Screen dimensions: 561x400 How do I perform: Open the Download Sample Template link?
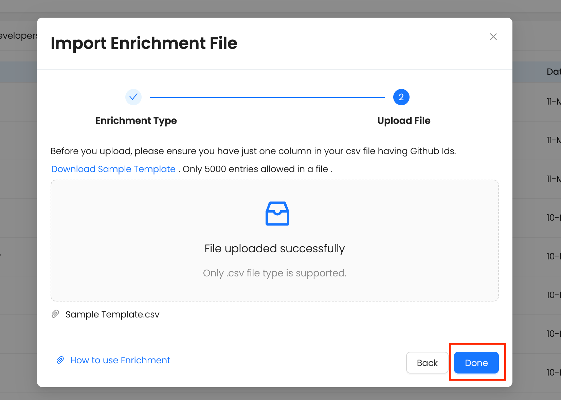click(x=113, y=169)
